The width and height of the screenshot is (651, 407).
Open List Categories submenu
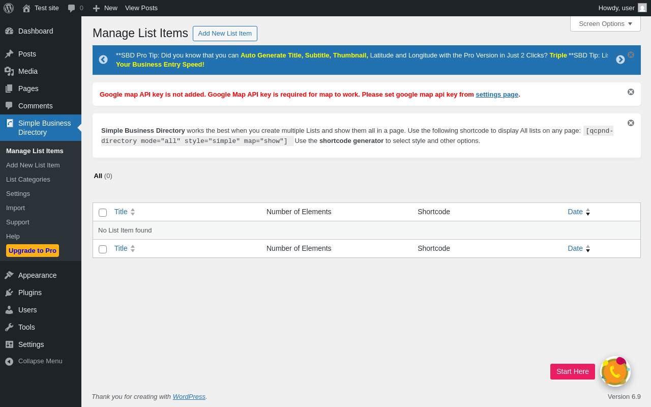[x=28, y=179]
